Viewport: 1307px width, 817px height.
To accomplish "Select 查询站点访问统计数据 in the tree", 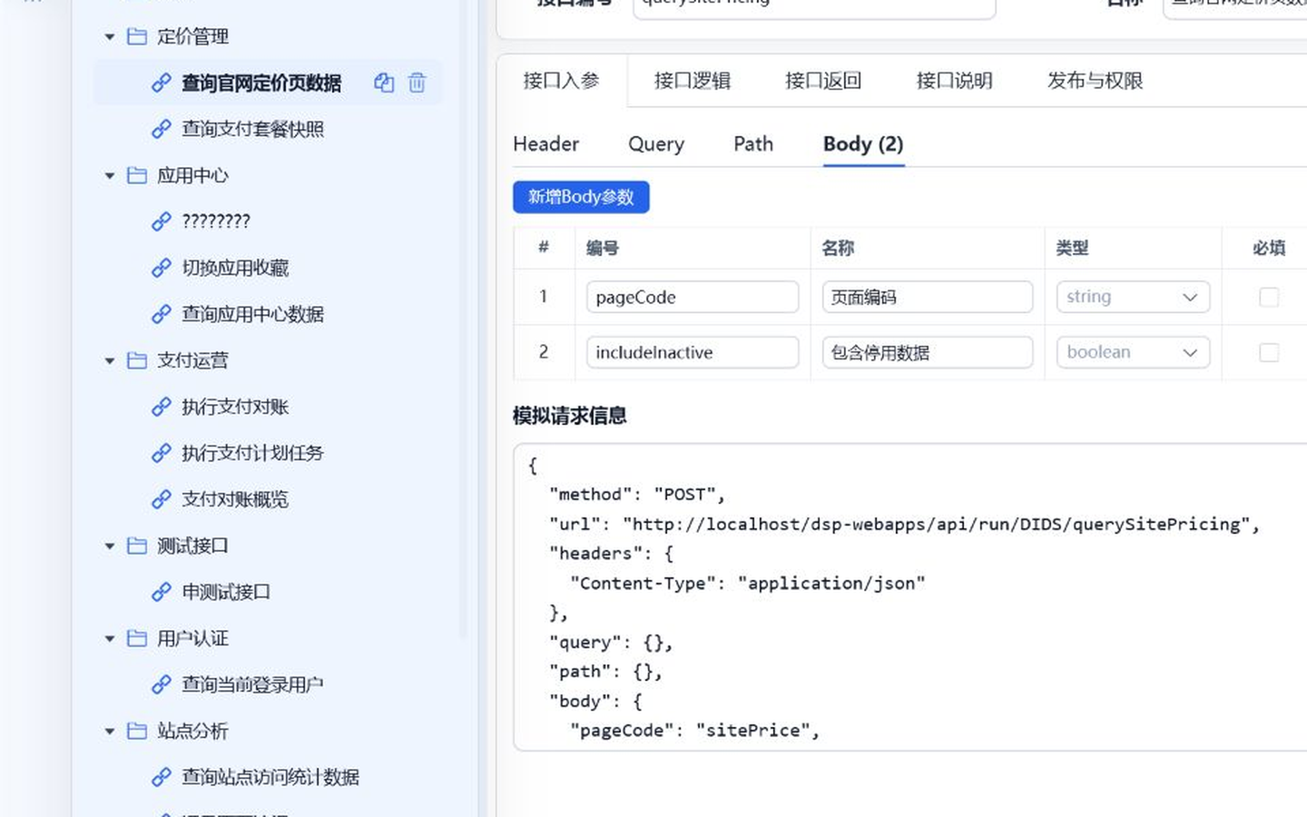I will click(270, 777).
